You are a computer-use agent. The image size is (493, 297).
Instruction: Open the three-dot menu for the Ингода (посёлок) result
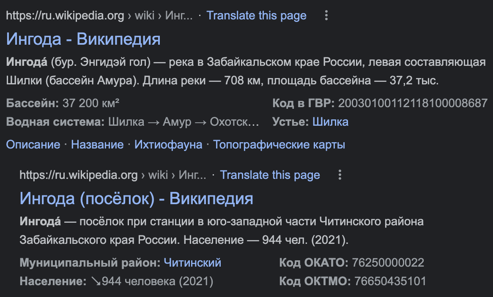tap(340, 175)
